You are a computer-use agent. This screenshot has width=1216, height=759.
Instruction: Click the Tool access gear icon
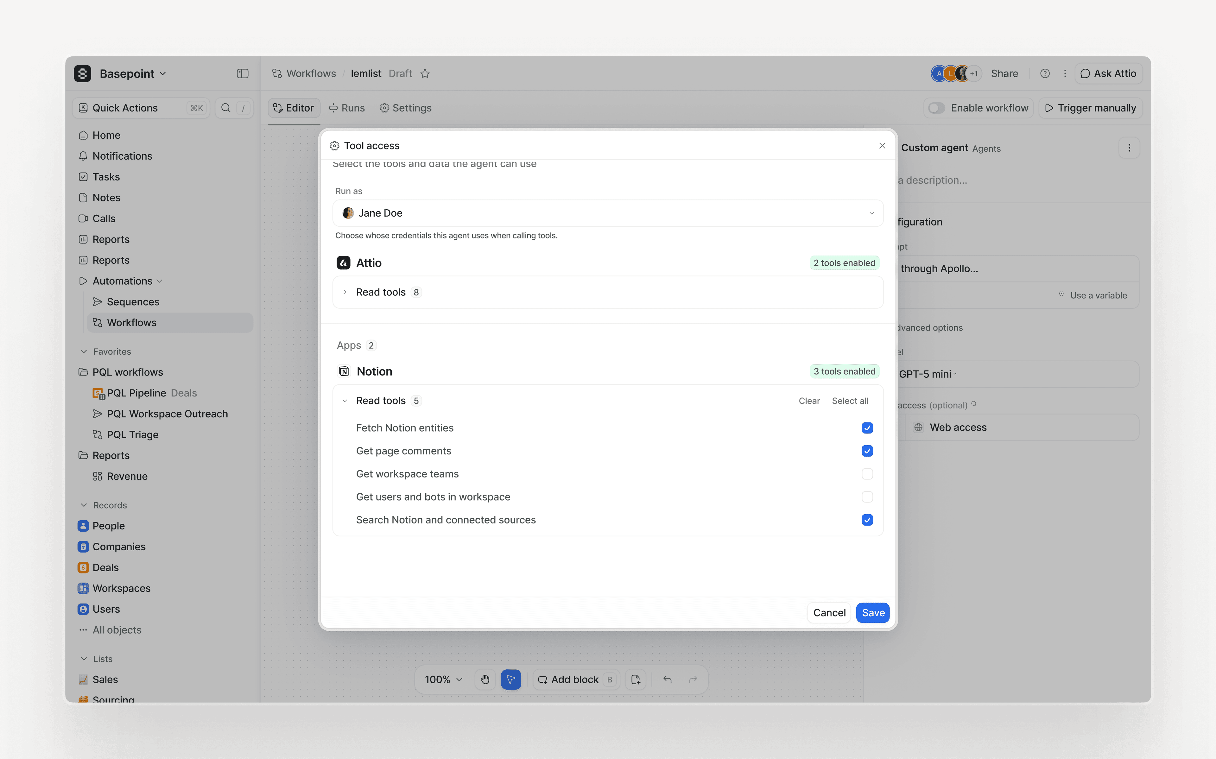click(334, 146)
